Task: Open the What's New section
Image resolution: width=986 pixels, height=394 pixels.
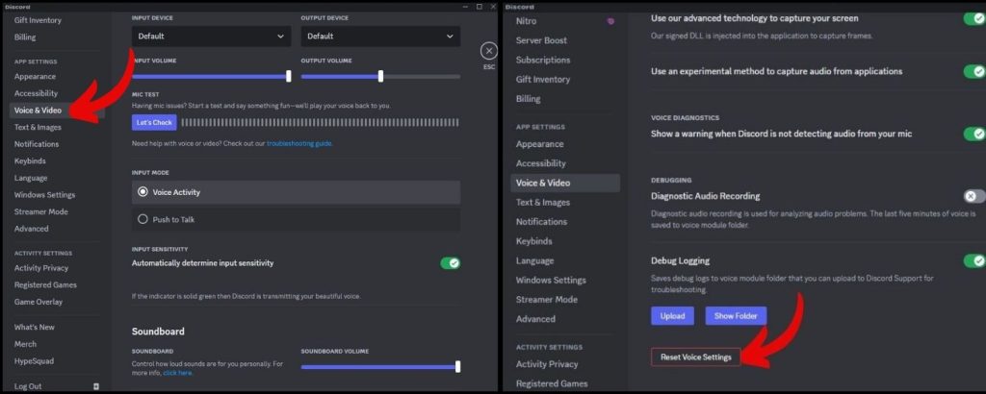Action: (35, 328)
